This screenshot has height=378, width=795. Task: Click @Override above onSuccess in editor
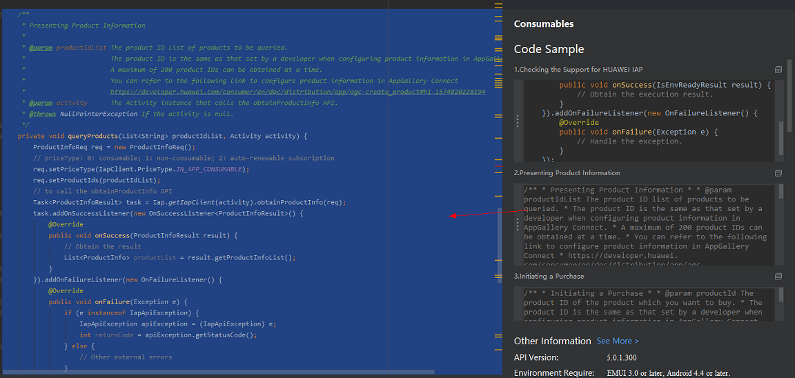click(66, 224)
